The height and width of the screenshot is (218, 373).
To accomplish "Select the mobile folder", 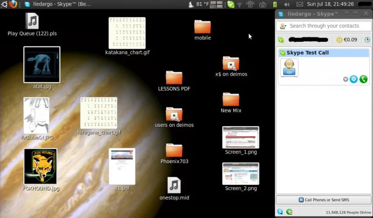I will click(x=202, y=30).
